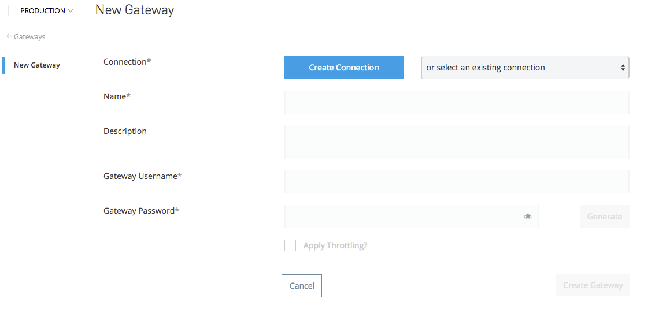Viewport: 666px width, 309px height.
Task: Select New Gateway in the sidebar
Action: coord(37,65)
